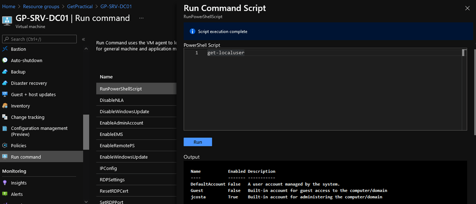Screen dimensions: 476x204
Task: Click the sidebar Search field
Action: pyautogui.click(x=40, y=39)
